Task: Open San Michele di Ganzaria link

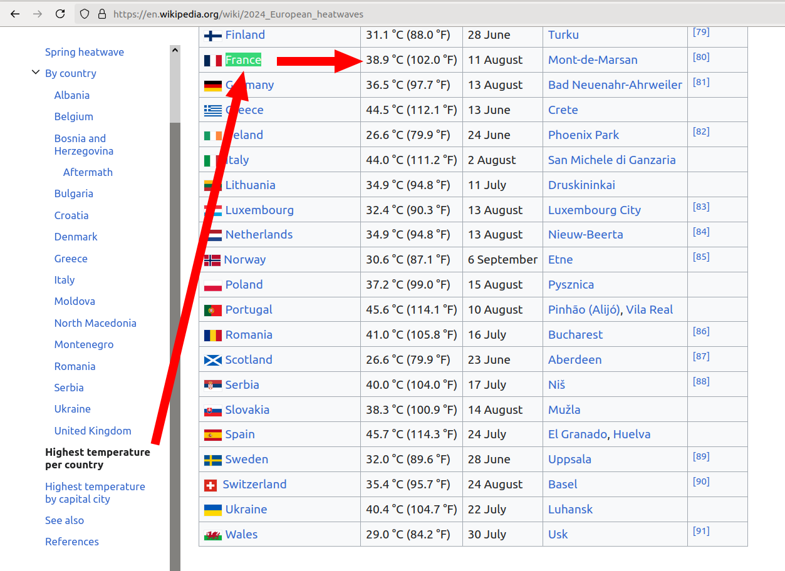Action: (612, 160)
